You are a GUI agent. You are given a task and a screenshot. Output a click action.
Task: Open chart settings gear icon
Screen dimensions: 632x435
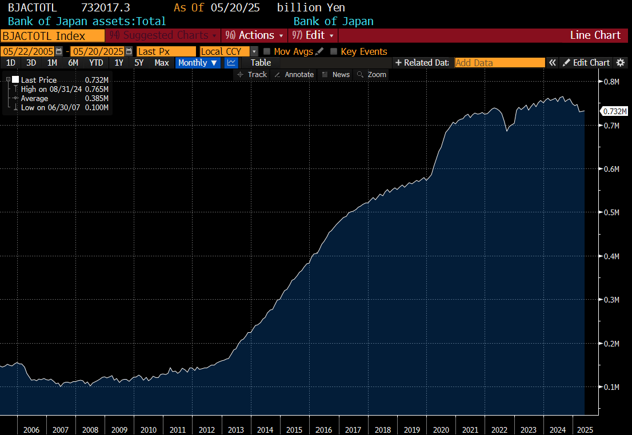[x=621, y=62]
